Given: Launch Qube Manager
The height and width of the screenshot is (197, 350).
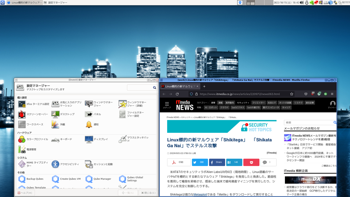Looking at the screenshot, I should (98, 179).
